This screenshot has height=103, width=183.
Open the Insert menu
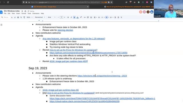pyautogui.click(x=18, y=13)
